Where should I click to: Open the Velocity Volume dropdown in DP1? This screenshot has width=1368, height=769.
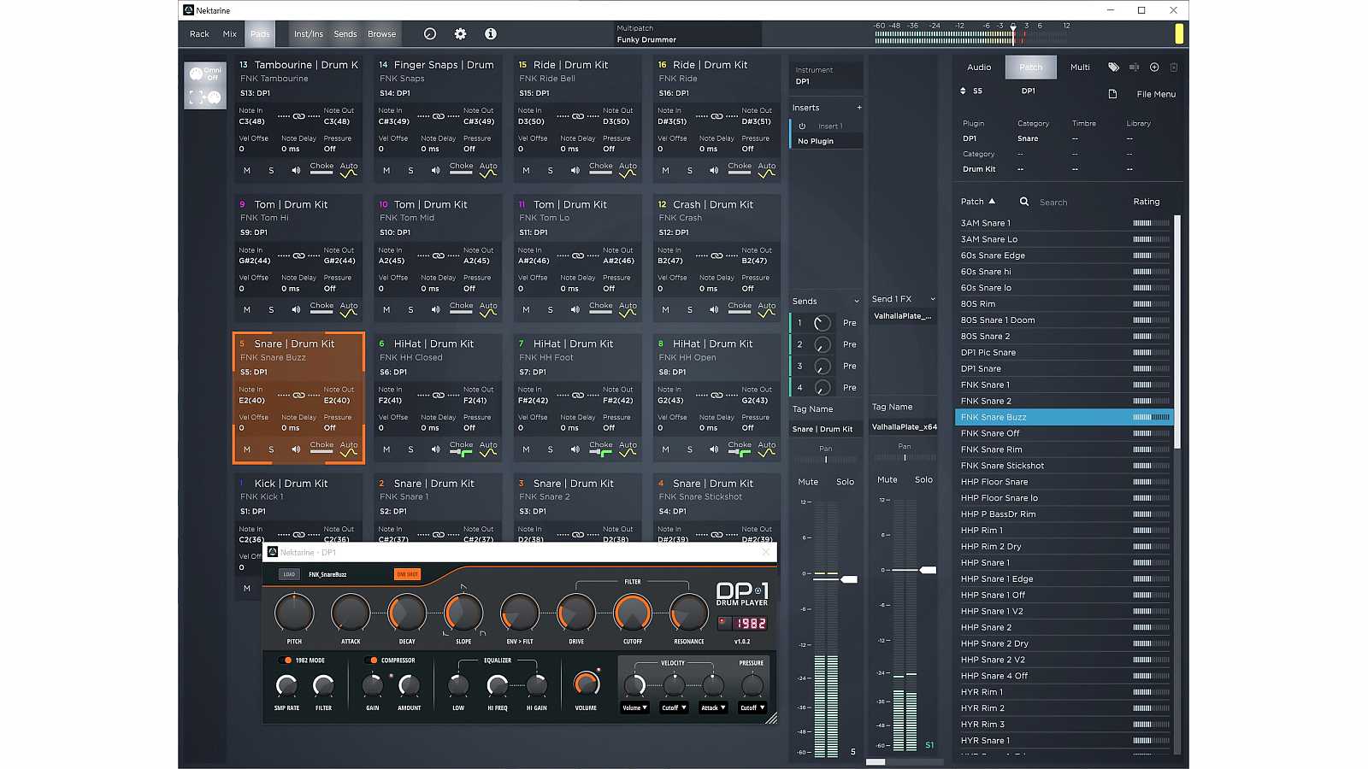634,707
